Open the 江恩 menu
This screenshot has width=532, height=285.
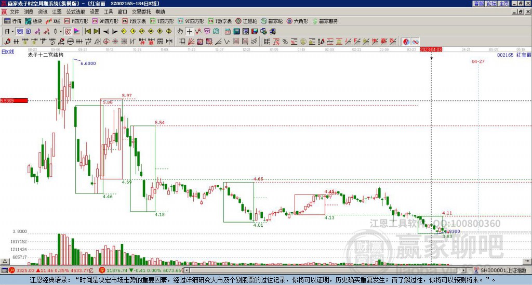(x=57, y=12)
